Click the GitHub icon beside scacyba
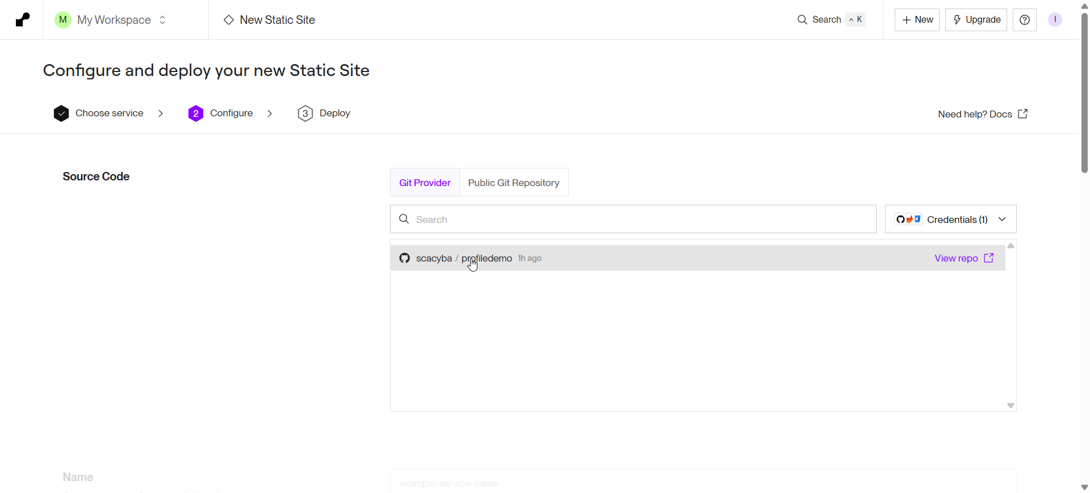The image size is (1090, 493). pyautogui.click(x=404, y=258)
